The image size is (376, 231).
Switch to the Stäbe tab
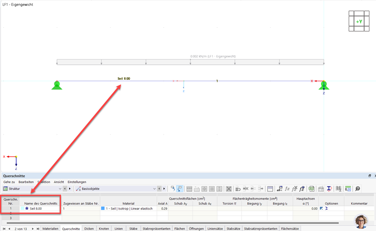coord(133,229)
